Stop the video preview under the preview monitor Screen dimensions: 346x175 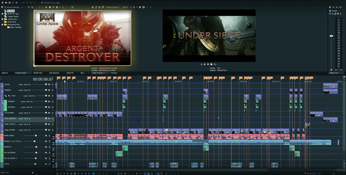(x=211, y=64)
